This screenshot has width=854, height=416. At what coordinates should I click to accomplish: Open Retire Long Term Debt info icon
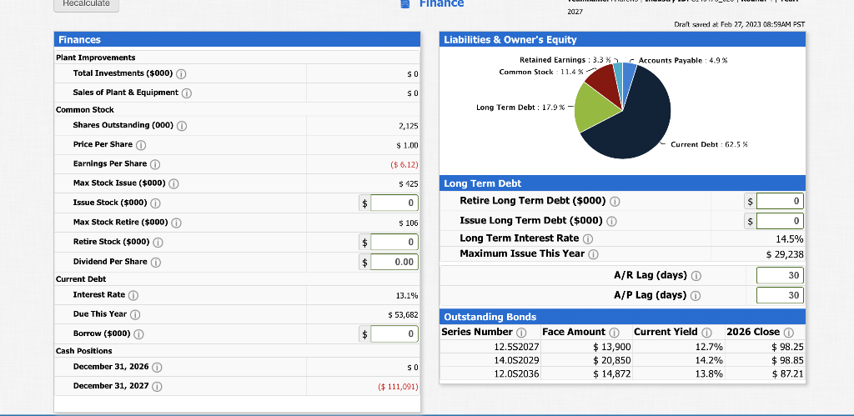click(x=615, y=202)
